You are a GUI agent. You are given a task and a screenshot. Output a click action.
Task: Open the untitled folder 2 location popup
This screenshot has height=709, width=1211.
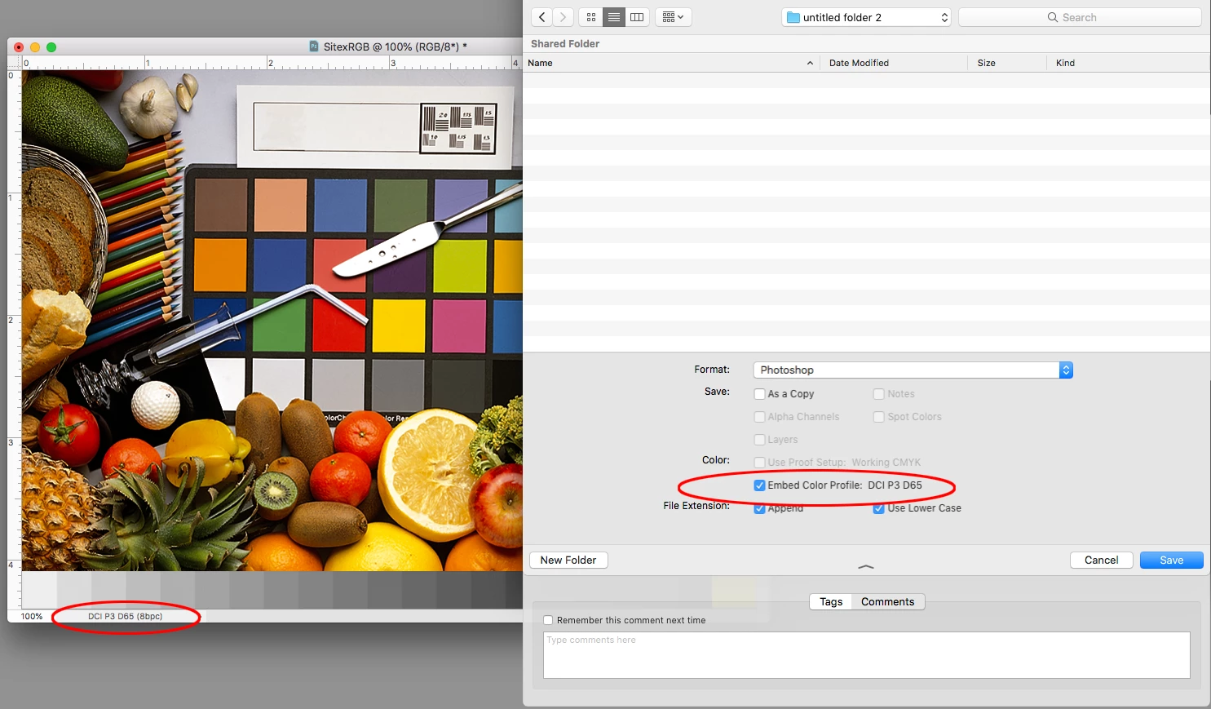click(x=867, y=17)
